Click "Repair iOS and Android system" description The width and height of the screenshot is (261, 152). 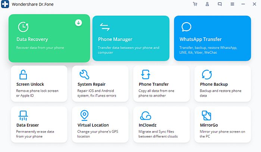(x=97, y=93)
